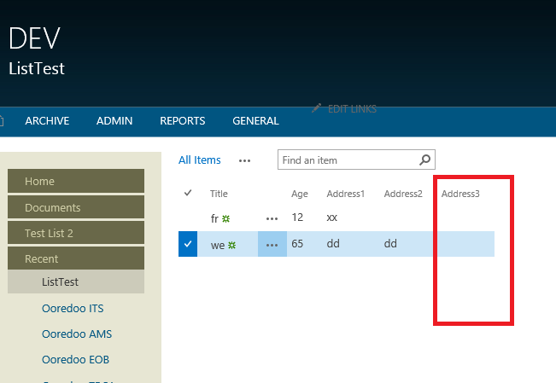Click Address1 value dd in we row
The width and height of the screenshot is (556, 383).
point(333,243)
